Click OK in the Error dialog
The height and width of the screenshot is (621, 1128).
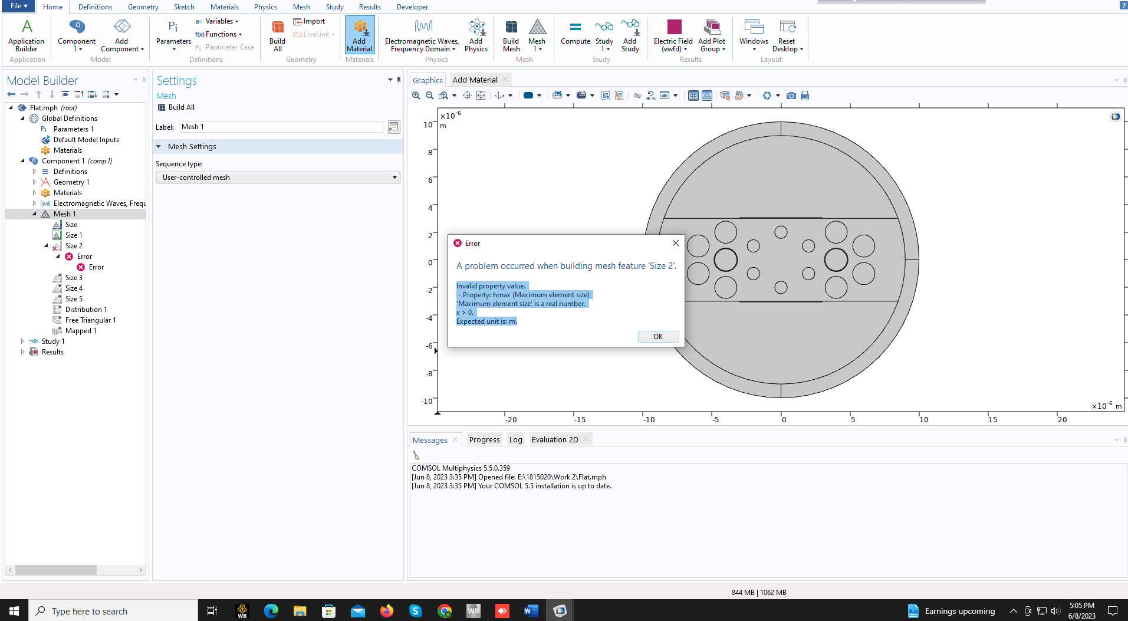[x=658, y=337]
